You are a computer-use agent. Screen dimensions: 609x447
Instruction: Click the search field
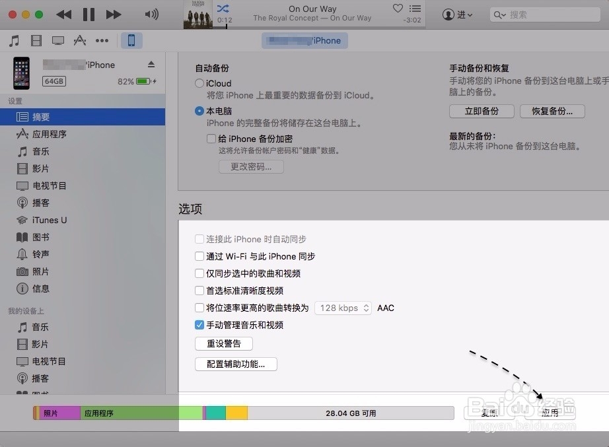click(545, 15)
